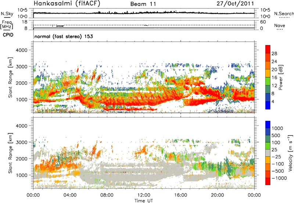Click the "28" label on Power color bar
Viewport: 294px width, 203px height.
274,53
